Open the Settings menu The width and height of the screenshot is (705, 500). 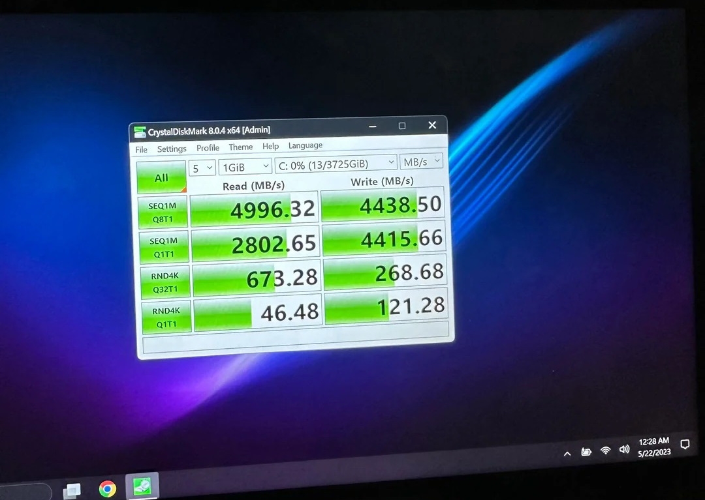click(x=172, y=149)
